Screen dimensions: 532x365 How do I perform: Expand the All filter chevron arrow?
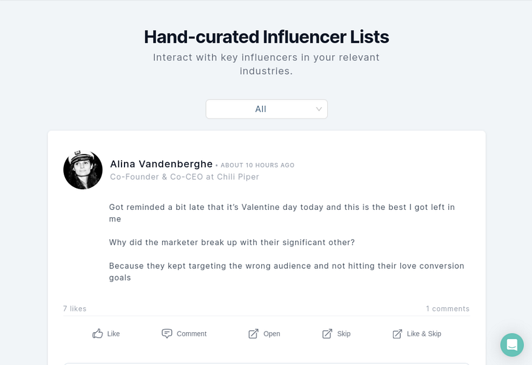319,109
